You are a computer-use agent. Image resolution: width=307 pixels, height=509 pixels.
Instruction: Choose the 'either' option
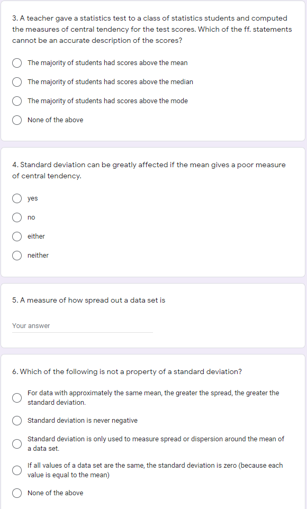click(16, 236)
